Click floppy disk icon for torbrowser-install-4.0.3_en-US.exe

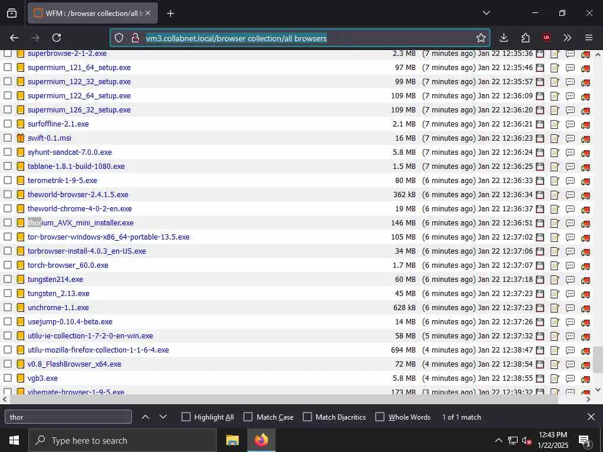540,251
